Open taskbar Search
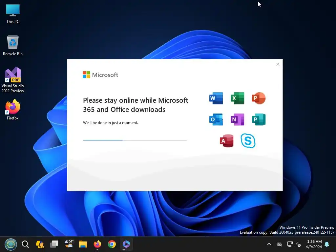The image size is (336, 252). pyautogui.click(x=25, y=244)
